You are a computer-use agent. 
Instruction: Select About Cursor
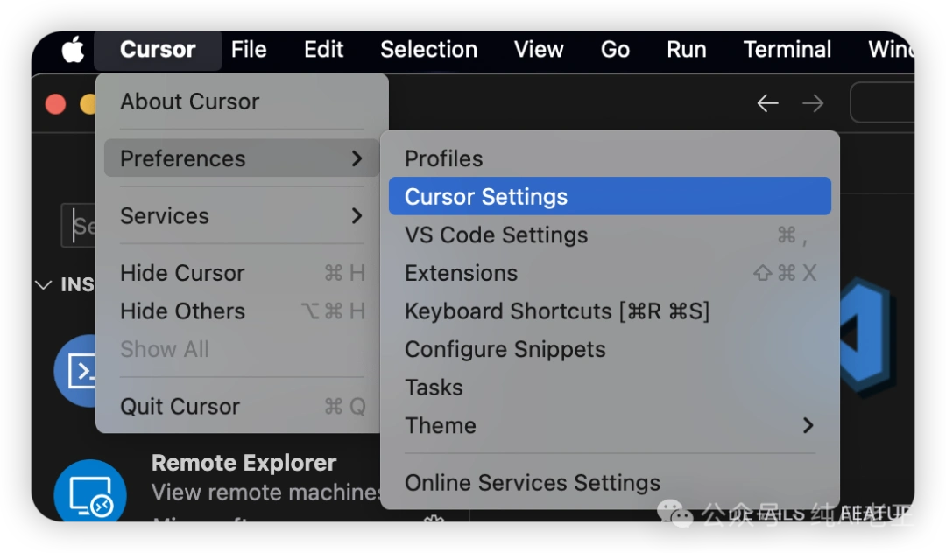click(189, 102)
